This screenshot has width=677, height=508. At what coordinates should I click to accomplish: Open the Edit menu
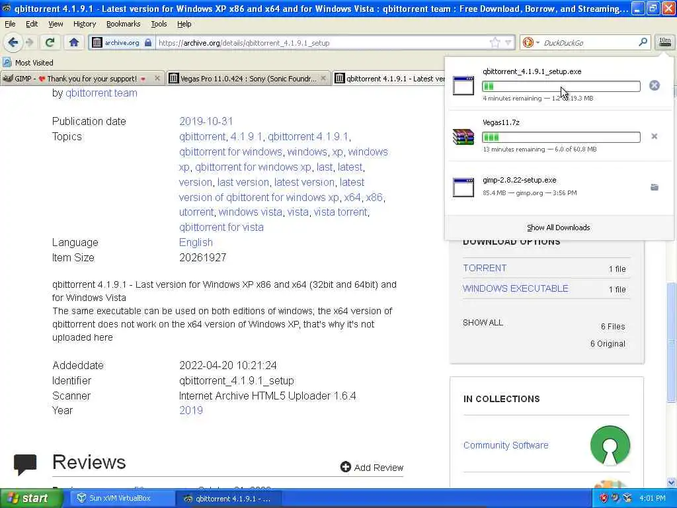click(32, 24)
